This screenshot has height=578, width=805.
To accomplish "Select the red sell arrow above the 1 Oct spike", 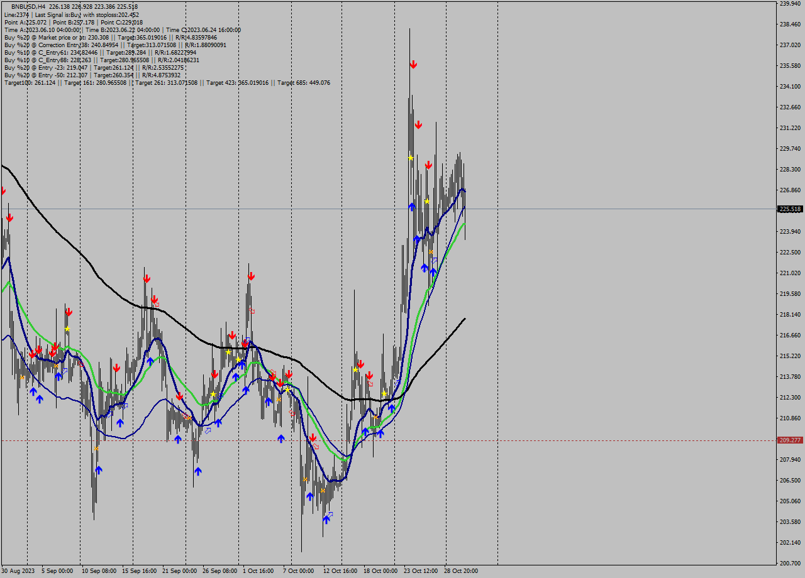I will tap(252, 275).
